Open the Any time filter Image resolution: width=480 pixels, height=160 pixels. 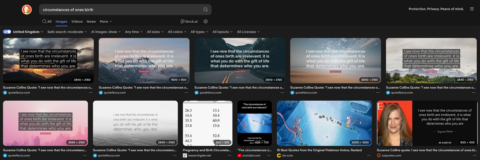134,32
